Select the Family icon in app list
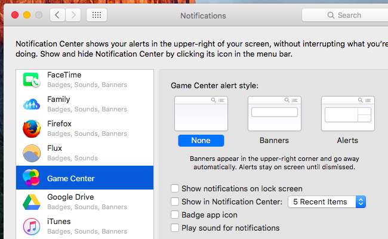388x239 pixels. click(x=31, y=104)
